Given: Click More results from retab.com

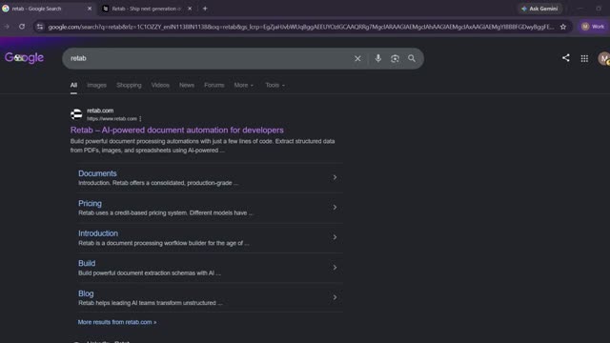Looking at the screenshot, I should pyautogui.click(x=117, y=322).
